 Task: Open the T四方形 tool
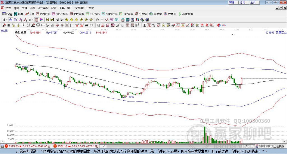93,14
